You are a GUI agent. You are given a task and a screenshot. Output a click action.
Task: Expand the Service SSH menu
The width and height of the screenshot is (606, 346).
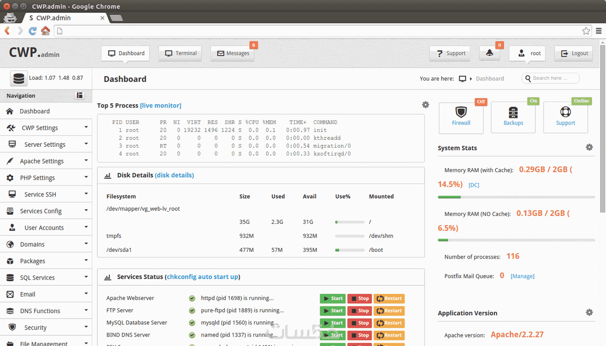(46, 194)
